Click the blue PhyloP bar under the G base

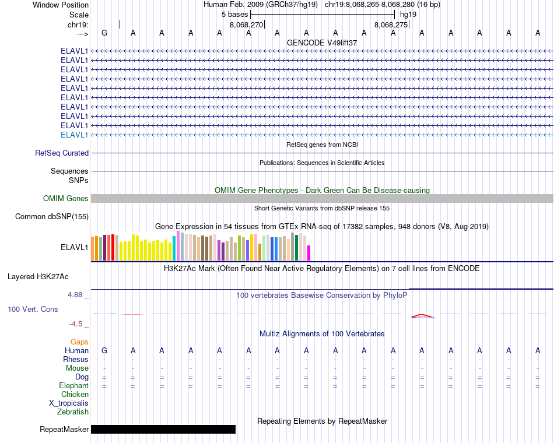click(104, 314)
